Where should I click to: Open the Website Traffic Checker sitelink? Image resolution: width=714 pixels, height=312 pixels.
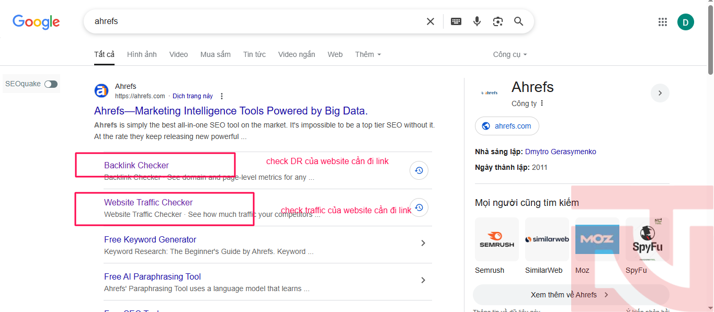(x=149, y=202)
